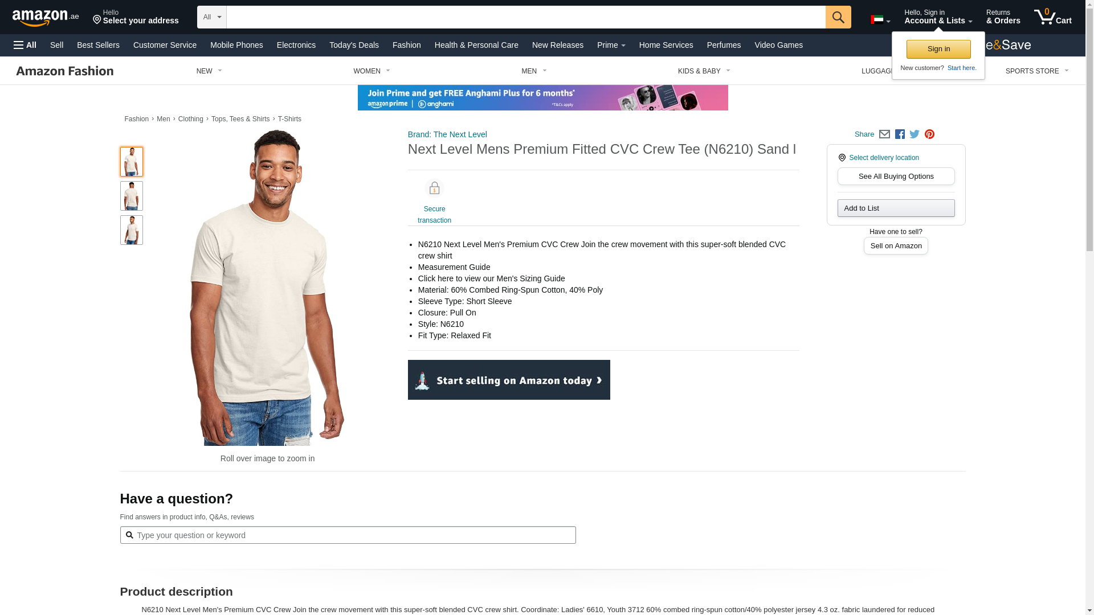Share product on Facebook icon
The image size is (1094, 615).
pos(900,134)
